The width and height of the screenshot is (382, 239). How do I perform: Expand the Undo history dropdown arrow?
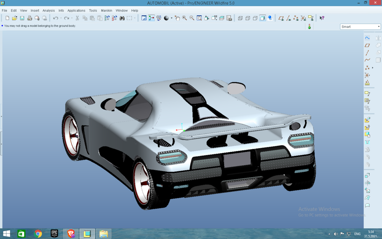pos(61,18)
